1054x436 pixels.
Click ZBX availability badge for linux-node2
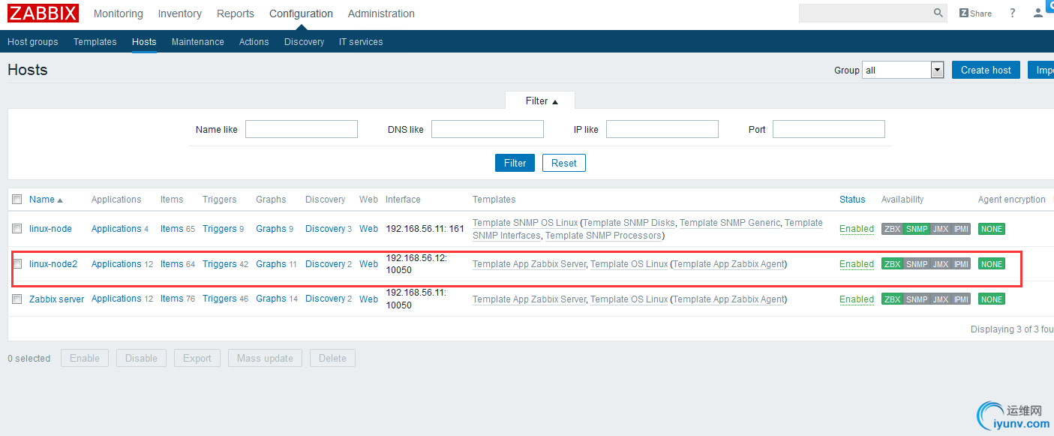pos(892,264)
